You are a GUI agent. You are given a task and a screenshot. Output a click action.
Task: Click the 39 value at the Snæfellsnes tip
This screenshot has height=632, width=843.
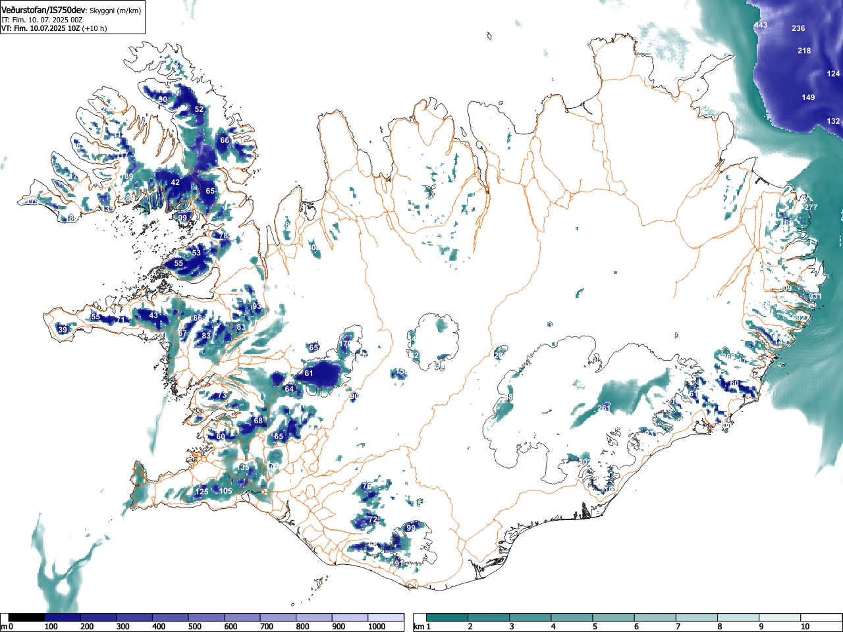[x=63, y=330]
